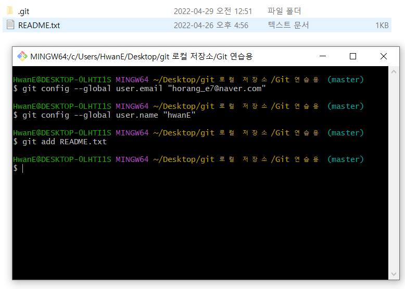Click the Git Bash logo in title bar
The height and width of the screenshot is (289, 405).
22,56
